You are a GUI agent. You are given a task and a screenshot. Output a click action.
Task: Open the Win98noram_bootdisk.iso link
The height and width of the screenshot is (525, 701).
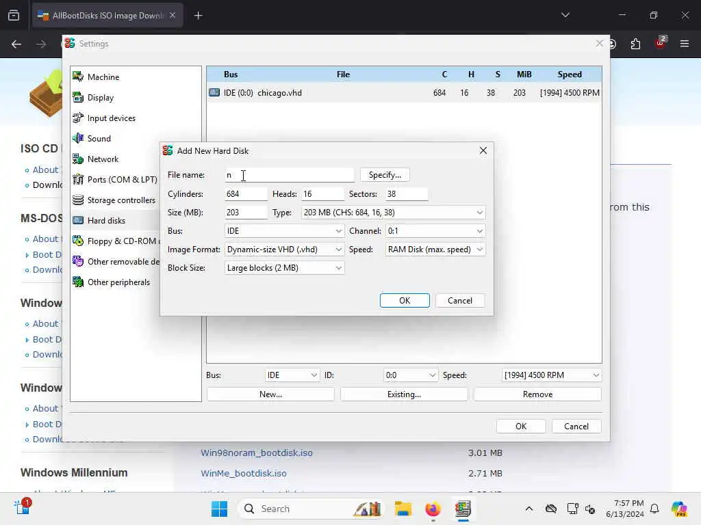coord(257,453)
